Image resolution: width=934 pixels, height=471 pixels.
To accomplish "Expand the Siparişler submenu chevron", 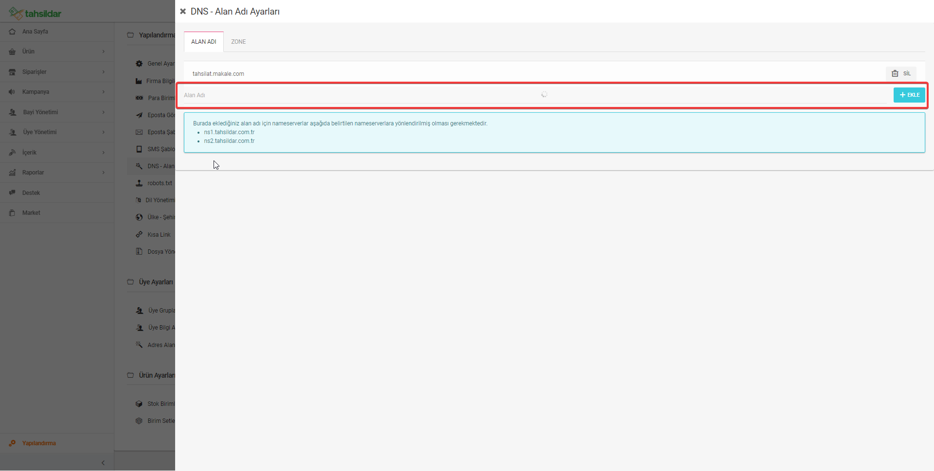I will coord(104,72).
